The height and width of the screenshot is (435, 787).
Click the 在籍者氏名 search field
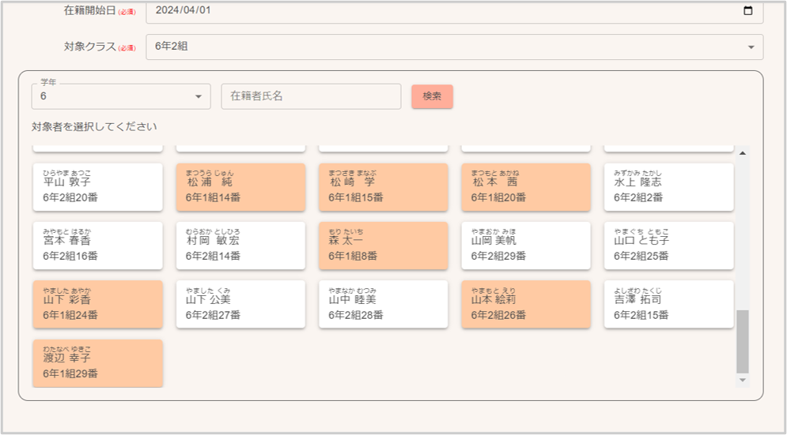[311, 96]
